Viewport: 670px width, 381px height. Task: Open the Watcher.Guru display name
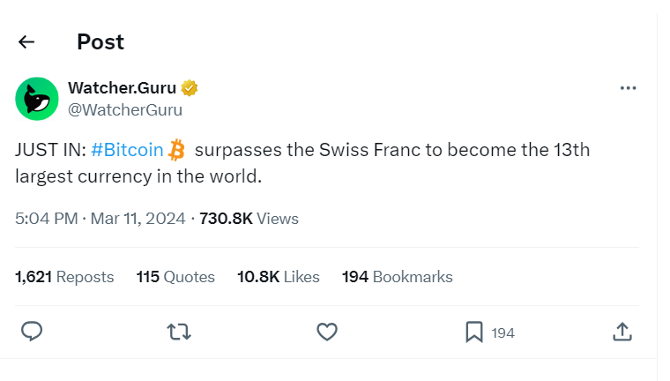123,88
